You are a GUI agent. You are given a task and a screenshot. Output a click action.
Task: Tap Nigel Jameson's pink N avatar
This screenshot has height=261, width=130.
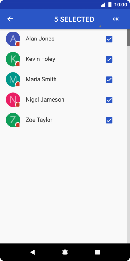click(13, 100)
